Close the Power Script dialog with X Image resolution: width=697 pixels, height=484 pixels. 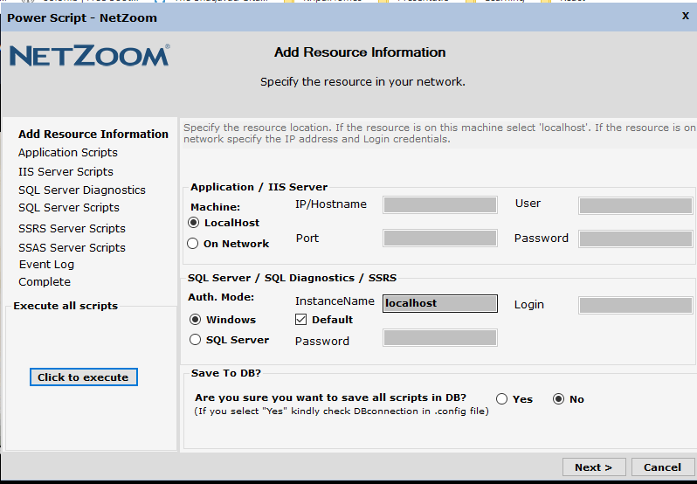tap(686, 16)
